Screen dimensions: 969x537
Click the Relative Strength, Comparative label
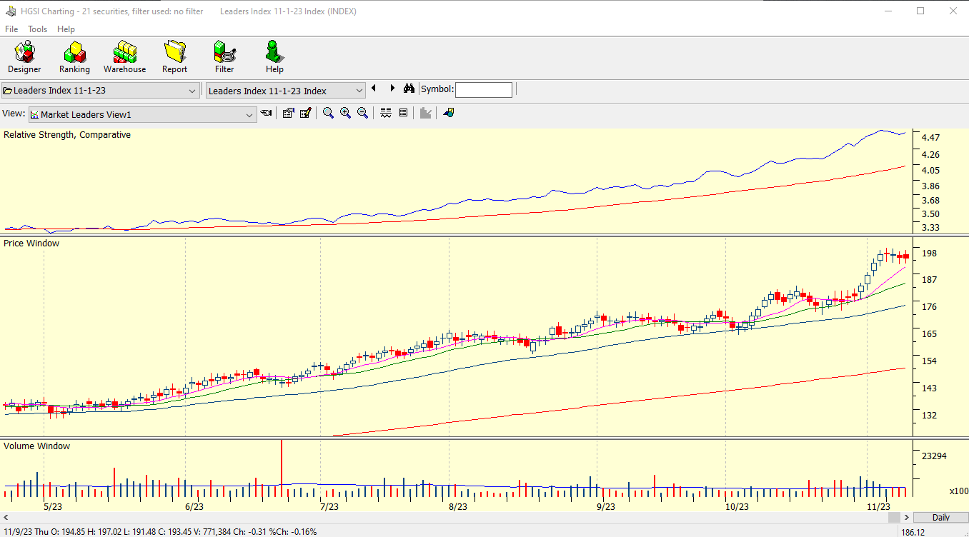pyautogui.click(x=67, y=135)
